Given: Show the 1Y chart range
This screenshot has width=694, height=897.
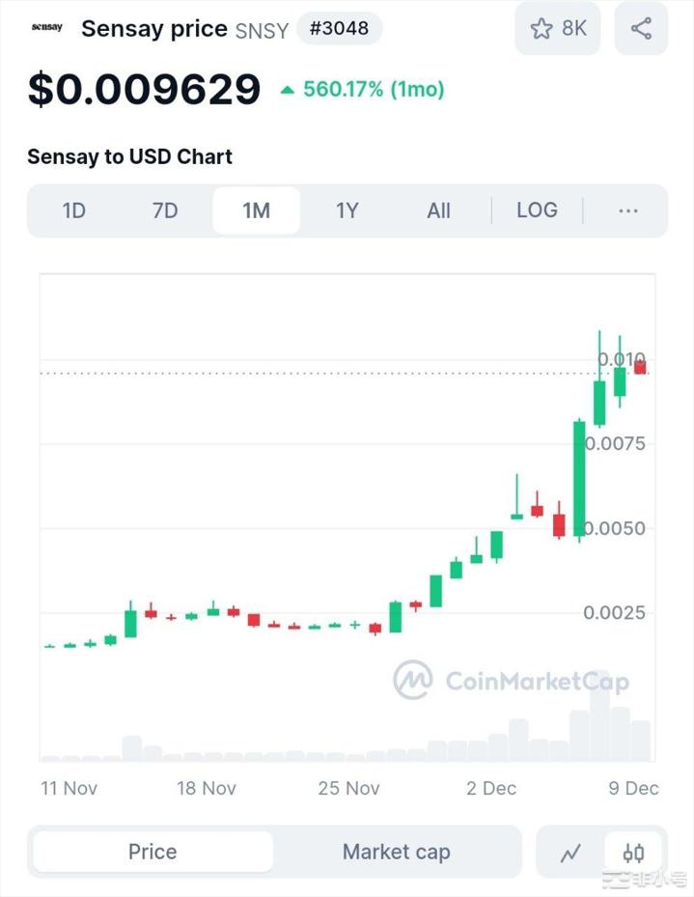Looking at the screenshot, I should (347, 210).
